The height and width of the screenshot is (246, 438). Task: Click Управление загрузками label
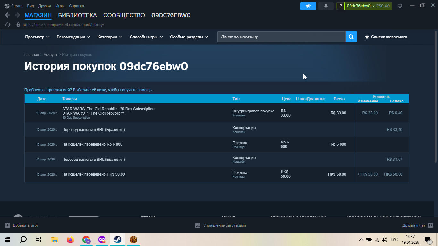[x=224, y=225]
